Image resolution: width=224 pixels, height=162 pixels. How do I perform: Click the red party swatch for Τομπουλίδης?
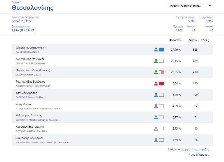click(x=161, y=83)
